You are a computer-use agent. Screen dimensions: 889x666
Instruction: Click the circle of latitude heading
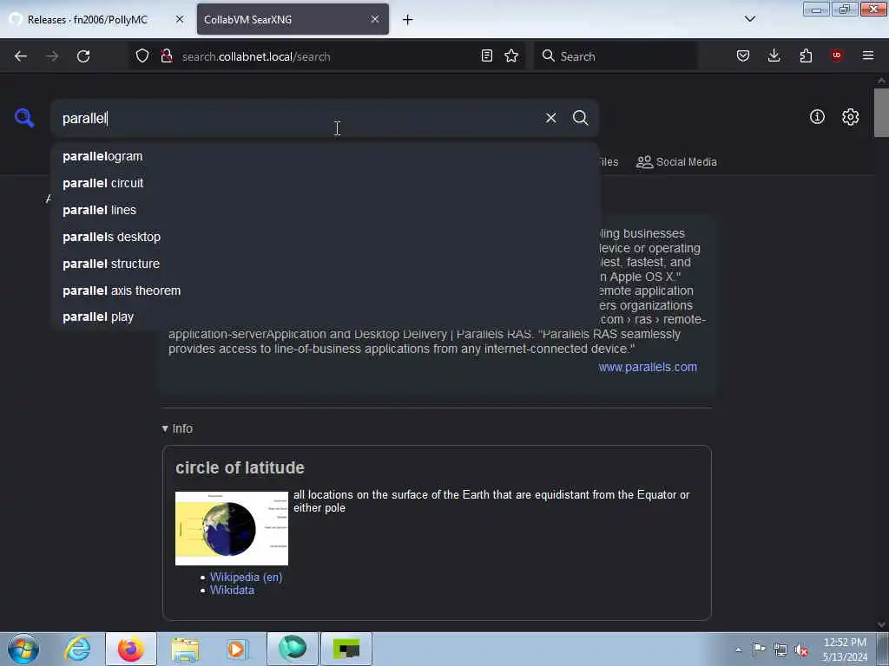(x=240, y=467)
